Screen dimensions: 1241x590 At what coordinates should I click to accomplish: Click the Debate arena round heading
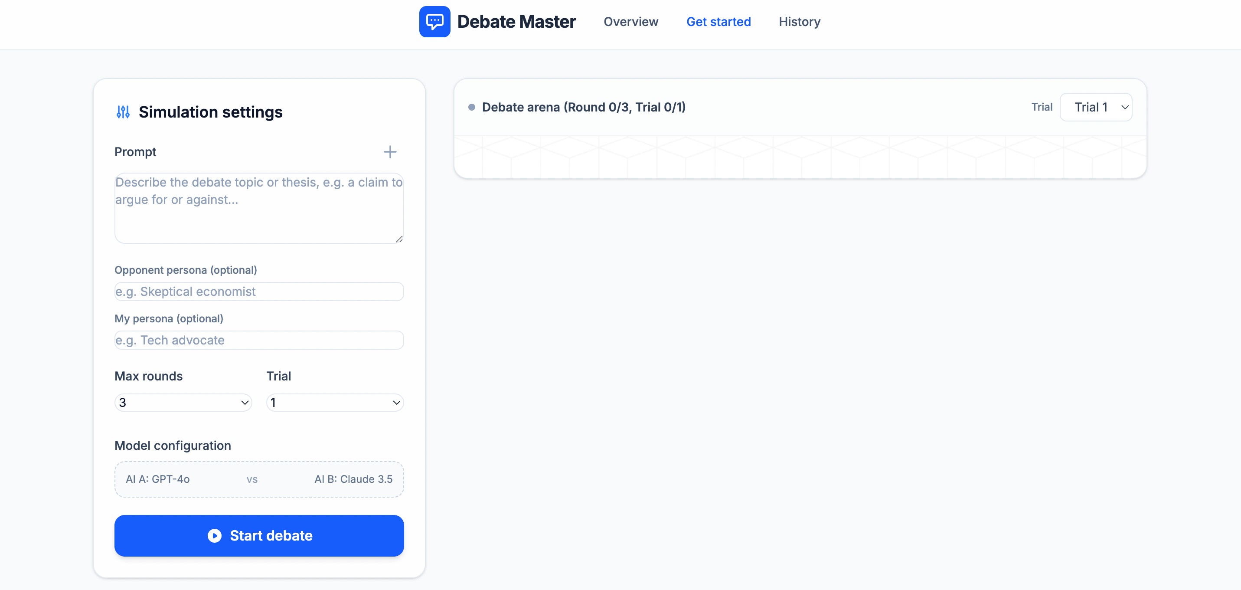[583, 107]
